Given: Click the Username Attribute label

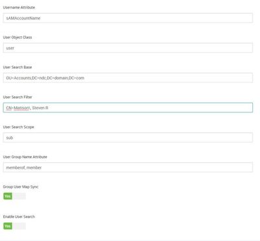Looking at the screenshot, I should click(x=19, y=7).
